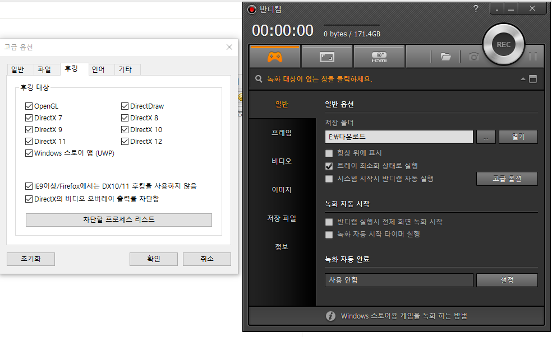The height and width of the screenshot is (337, 552).
Task: Open the 프레임 section in Bandicam sidebar
Action: tap(282, 133)
